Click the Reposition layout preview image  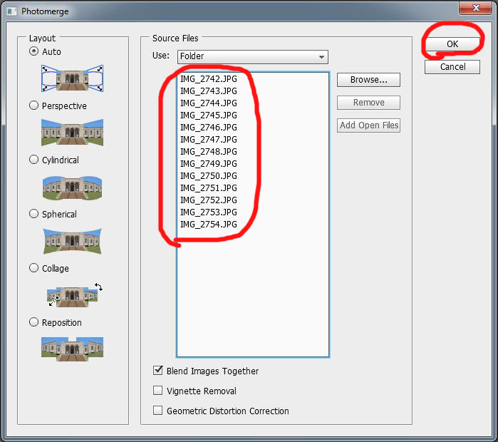72,349
